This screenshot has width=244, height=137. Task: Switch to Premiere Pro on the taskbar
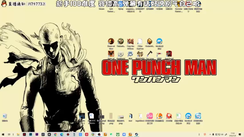pyautogui.click(x=37, y=135)
